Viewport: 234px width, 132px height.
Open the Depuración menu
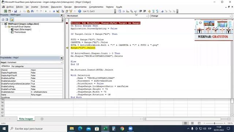pos(56,7)
